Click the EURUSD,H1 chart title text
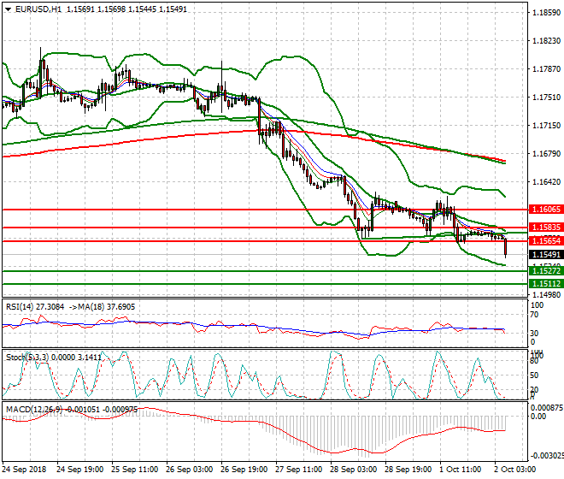The image size is (564, 479). [38, 9]
